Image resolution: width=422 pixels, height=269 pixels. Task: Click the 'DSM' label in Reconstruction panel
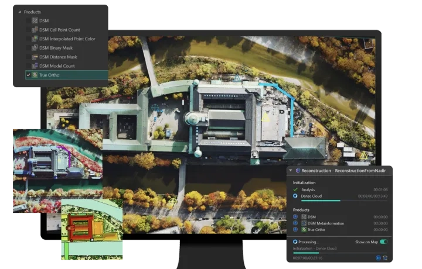(x=312, y=217)
